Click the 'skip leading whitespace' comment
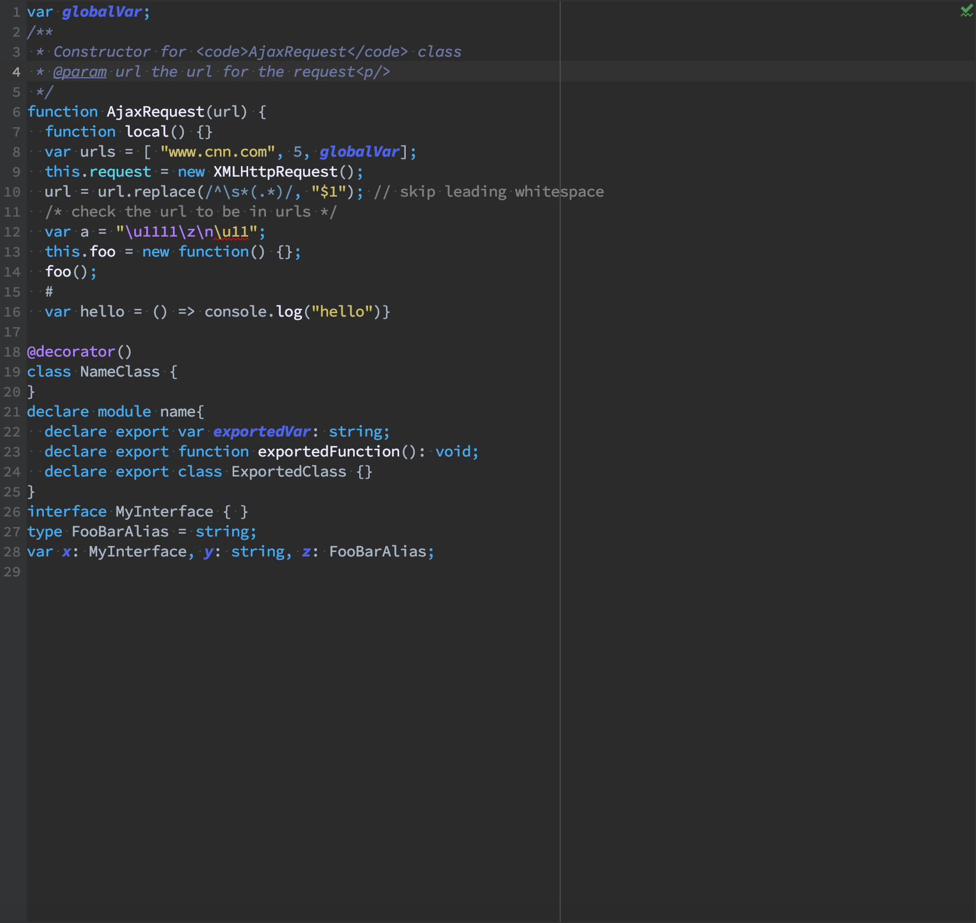Viewport: 976px width, 923px height. tap(489, 192)
